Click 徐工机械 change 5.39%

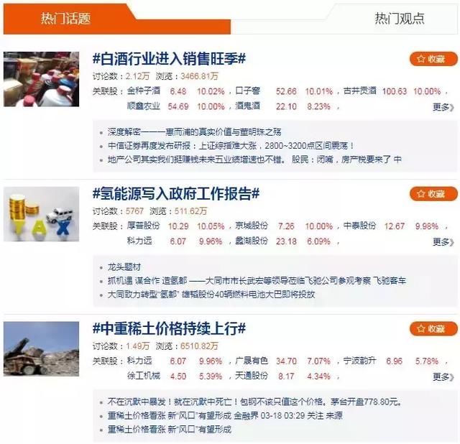[211, 376]
